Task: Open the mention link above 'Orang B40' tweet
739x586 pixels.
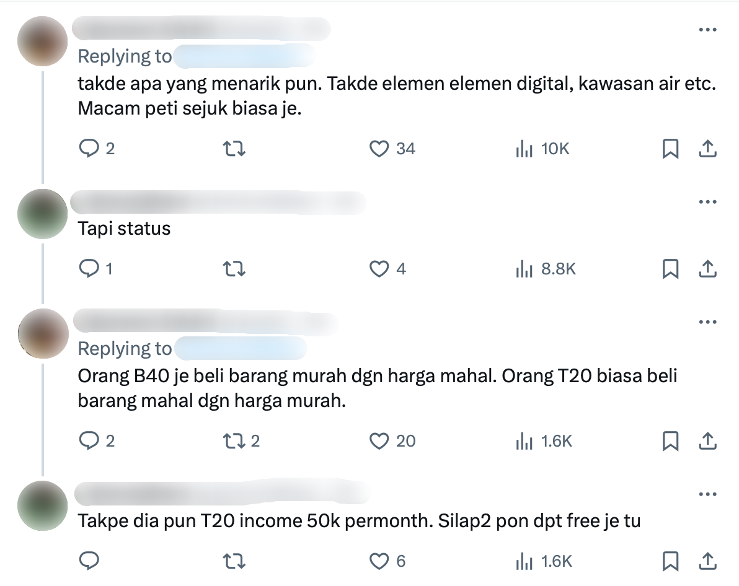Action: point(241,349)
